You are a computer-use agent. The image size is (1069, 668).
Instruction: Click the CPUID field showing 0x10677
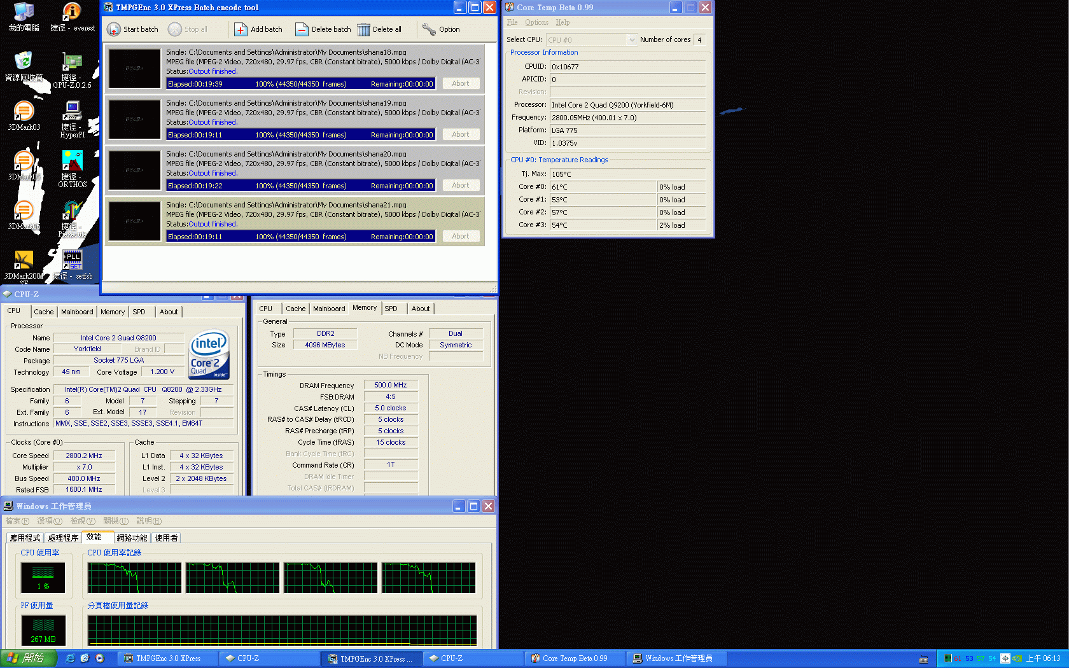click(x=627, y=66)
